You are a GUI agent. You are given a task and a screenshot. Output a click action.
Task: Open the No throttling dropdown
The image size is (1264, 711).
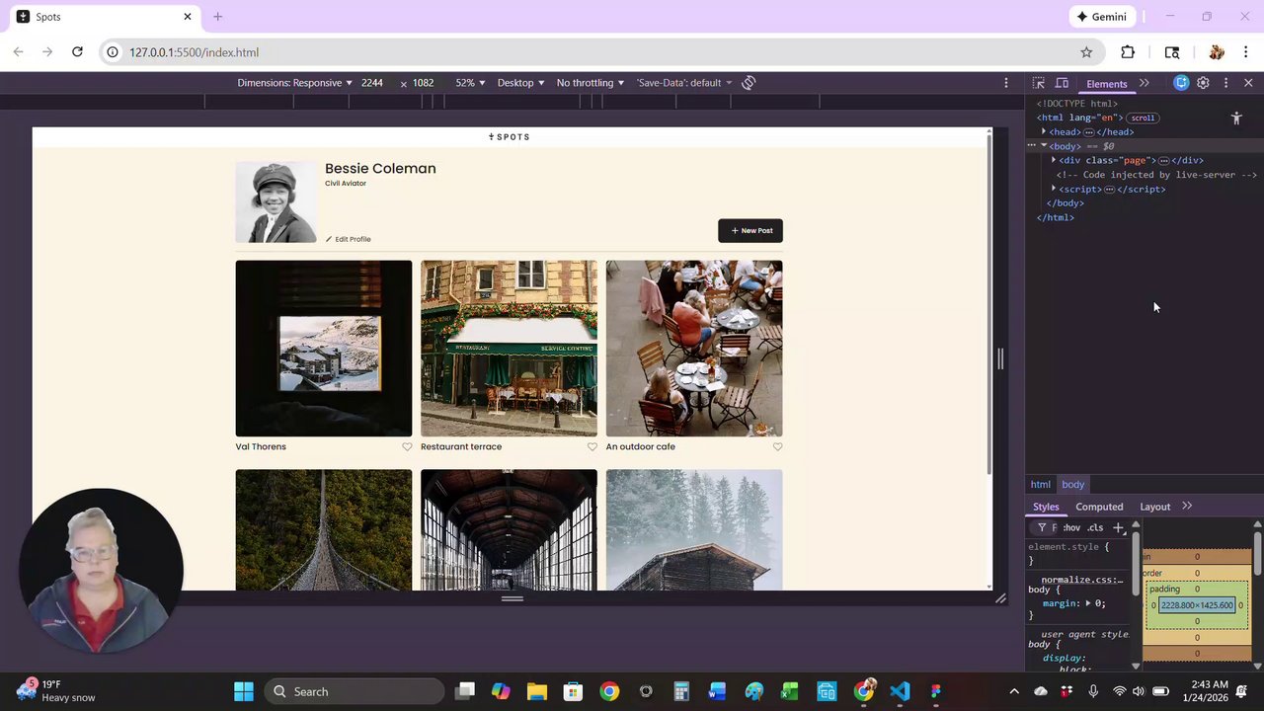tap(591, 83)
